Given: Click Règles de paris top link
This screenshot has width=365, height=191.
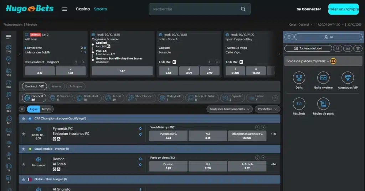Looking at the screenshot, I should 13,25.
